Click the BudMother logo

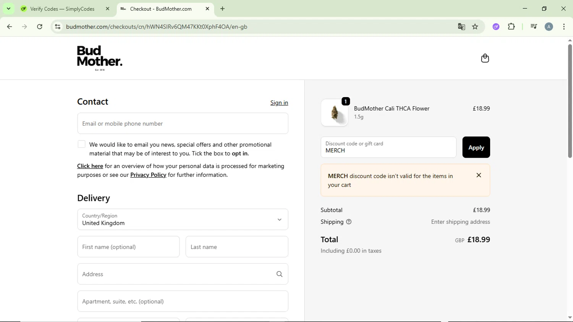100,58
